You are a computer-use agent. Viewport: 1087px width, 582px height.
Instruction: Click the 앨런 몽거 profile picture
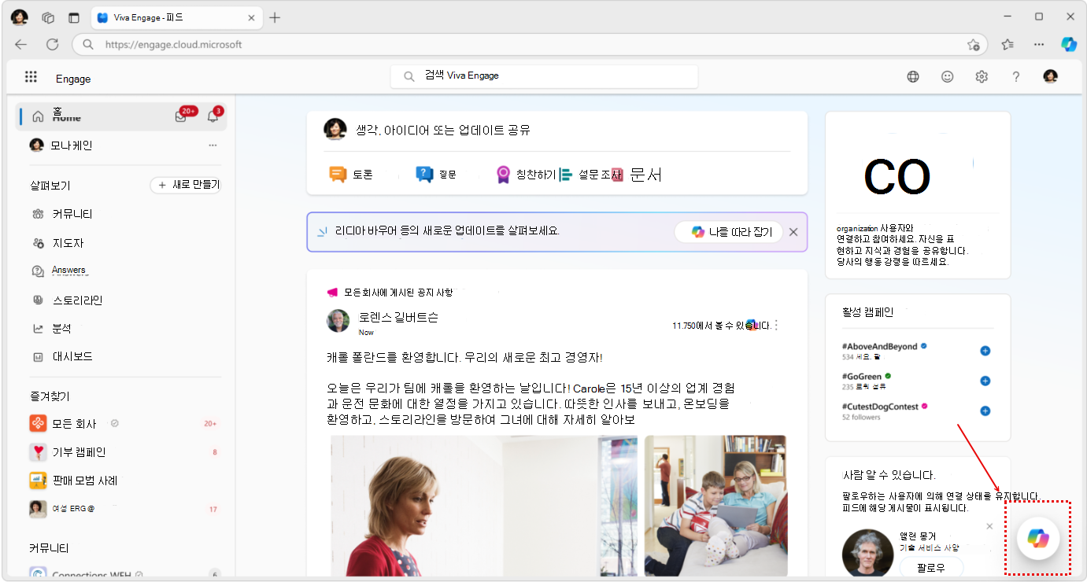click(867, 554)
